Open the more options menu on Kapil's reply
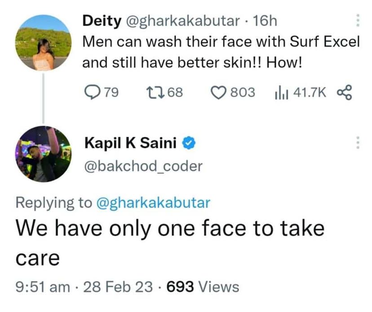 point(358,143)
